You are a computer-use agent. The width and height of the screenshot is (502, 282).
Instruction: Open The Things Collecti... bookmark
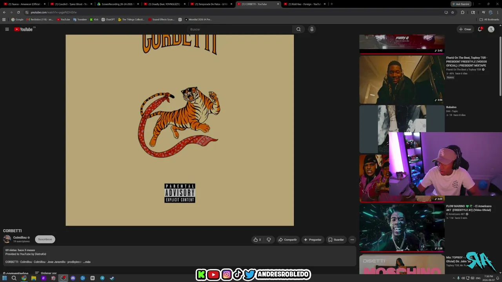131,20
